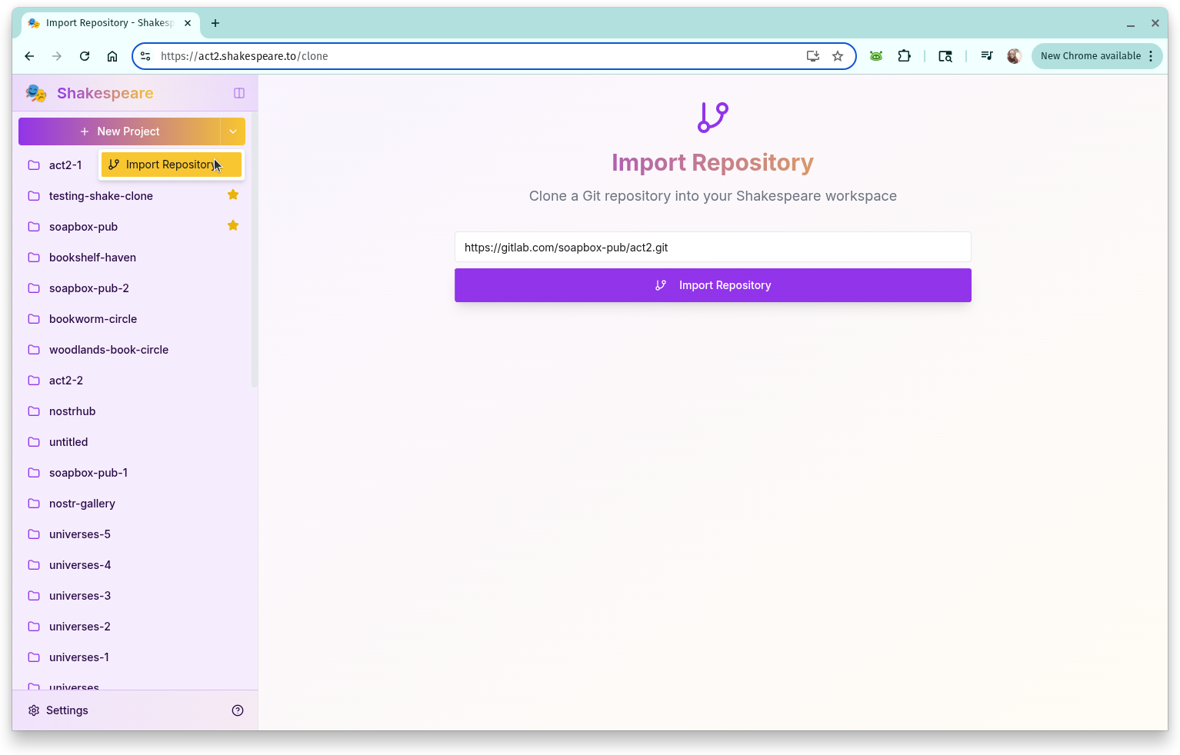Collapse the sidebar using the panel icon

coord(238,92)
